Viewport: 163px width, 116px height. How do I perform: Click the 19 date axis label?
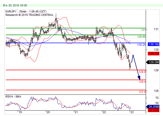click(x=20, y=112)
